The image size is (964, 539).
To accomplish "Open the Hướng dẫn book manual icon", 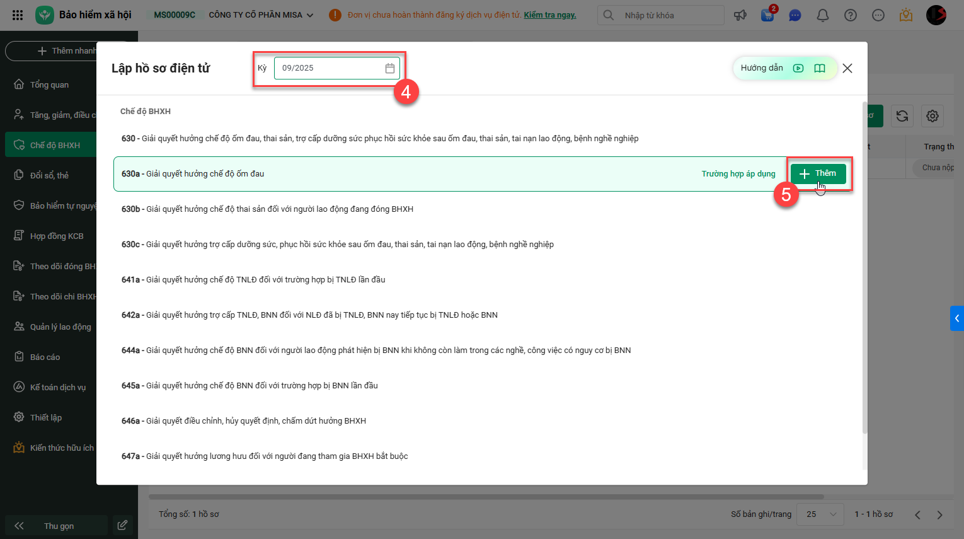I will tap(820, 68).
